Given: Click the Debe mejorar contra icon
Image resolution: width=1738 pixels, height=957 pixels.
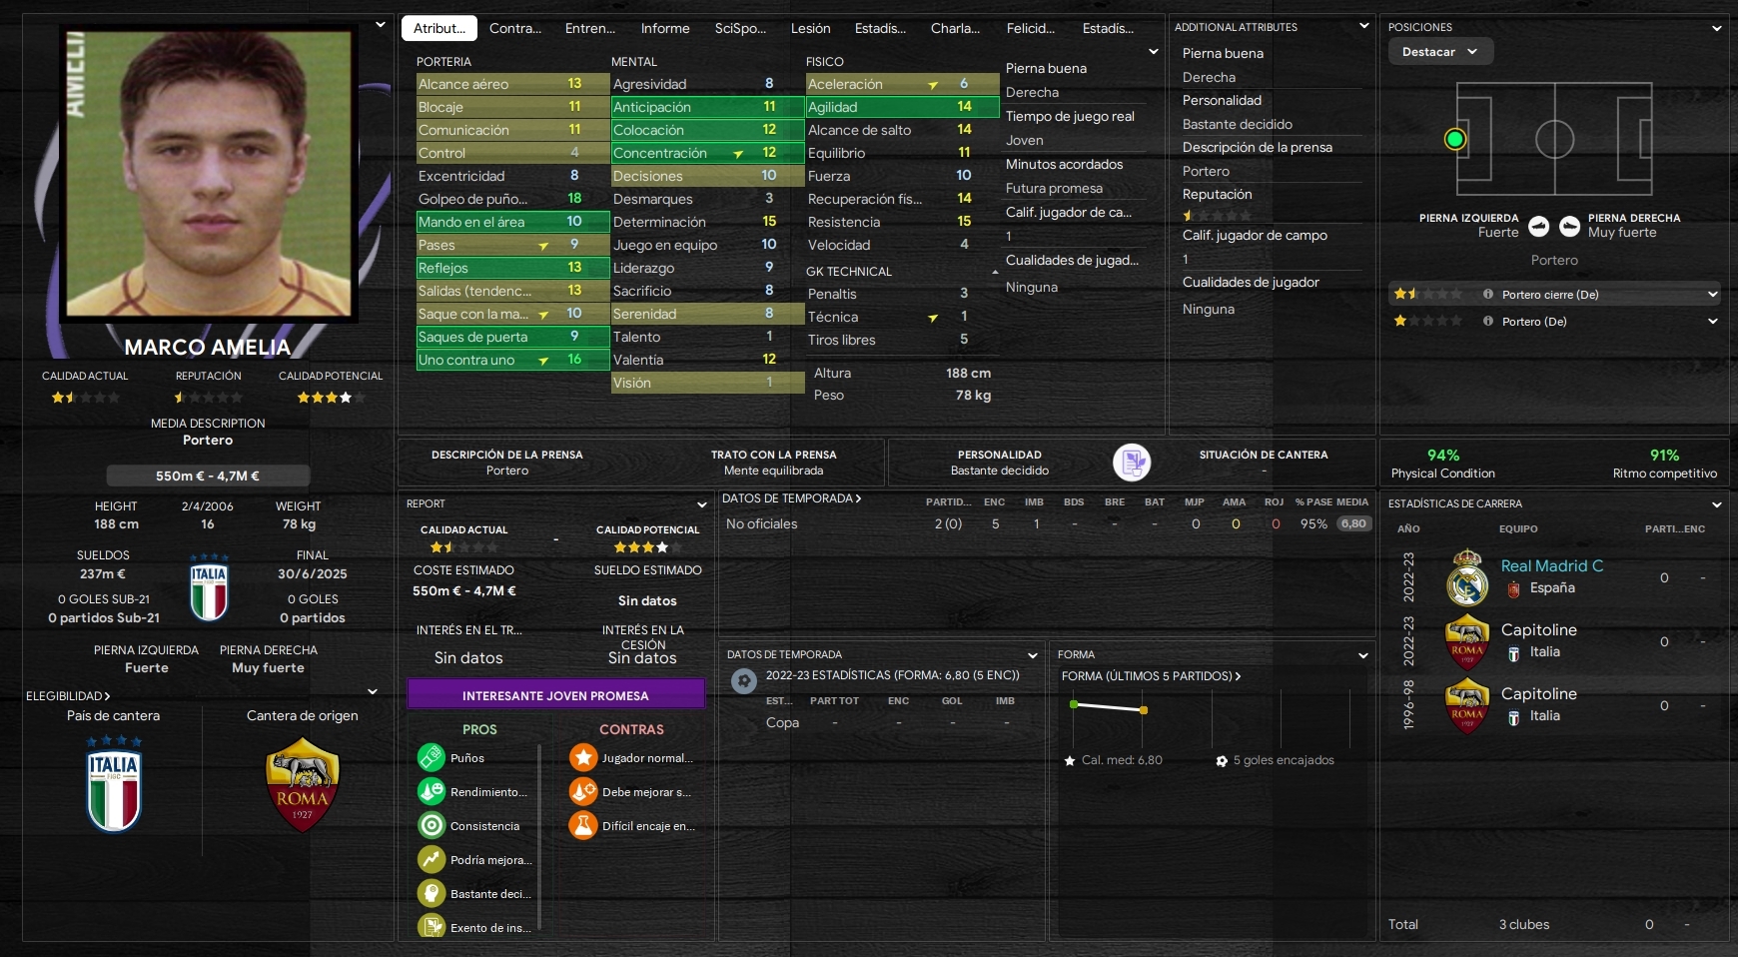Looking at the screenshot, I should pos(583,791).
